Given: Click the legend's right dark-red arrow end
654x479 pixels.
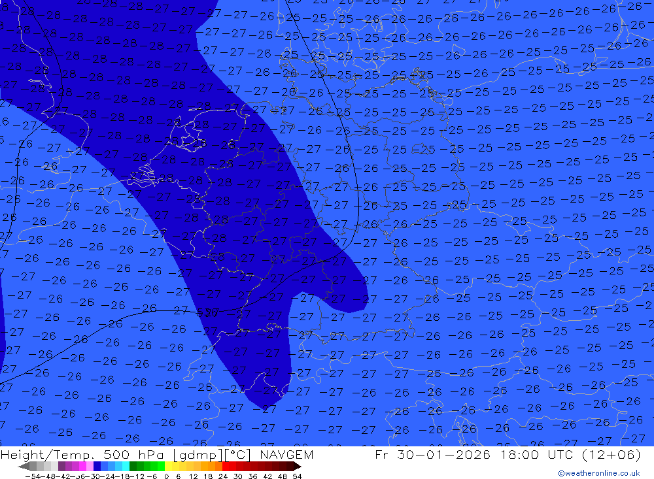Looking at the screenshot, I should point(298,467).
